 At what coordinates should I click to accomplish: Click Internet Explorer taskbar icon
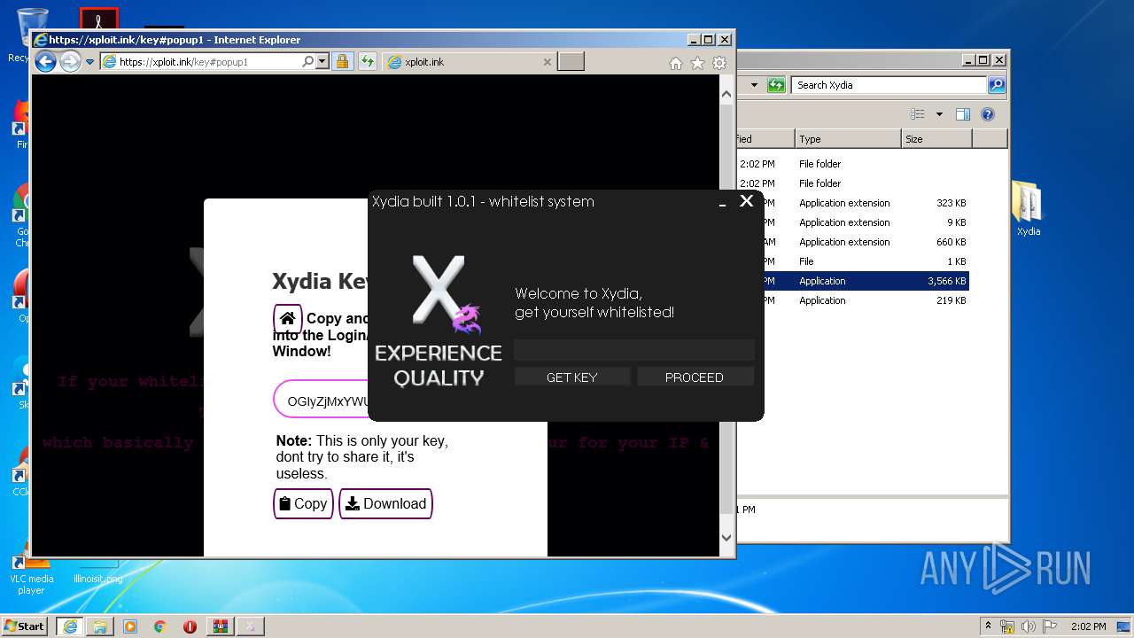point(69,626)
